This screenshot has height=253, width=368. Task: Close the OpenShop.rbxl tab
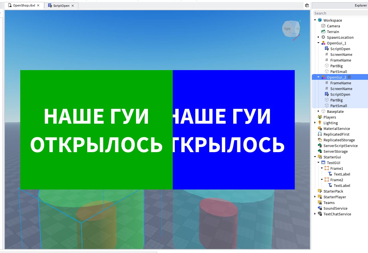pyautogui.click(x=38, y=5)
